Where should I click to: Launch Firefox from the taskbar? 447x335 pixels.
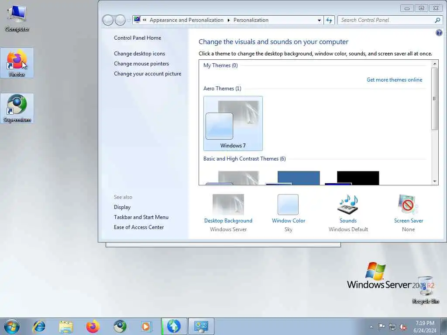[x=93, y=326]
